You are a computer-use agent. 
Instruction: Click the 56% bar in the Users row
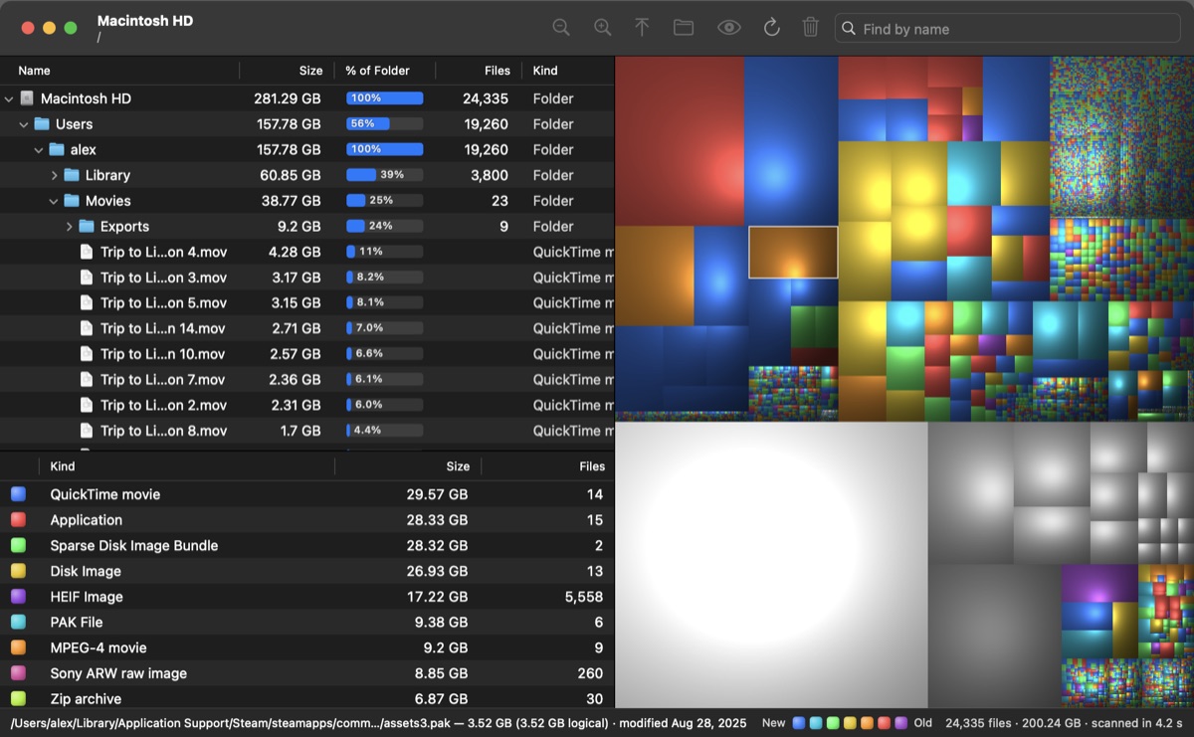click(384, 124)
